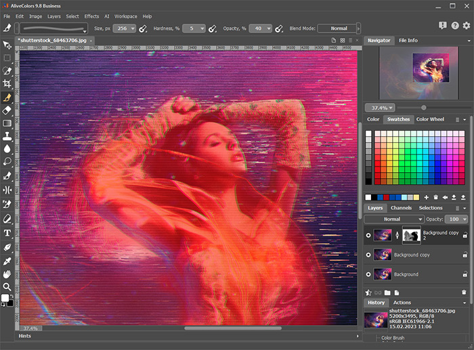Switch to the Actions tab
The height and width of the screenshot is (350, 474).
tap(402, 303)
